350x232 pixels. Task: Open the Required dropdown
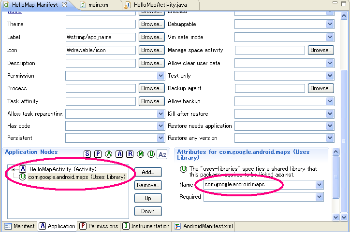tap(320, 197)
